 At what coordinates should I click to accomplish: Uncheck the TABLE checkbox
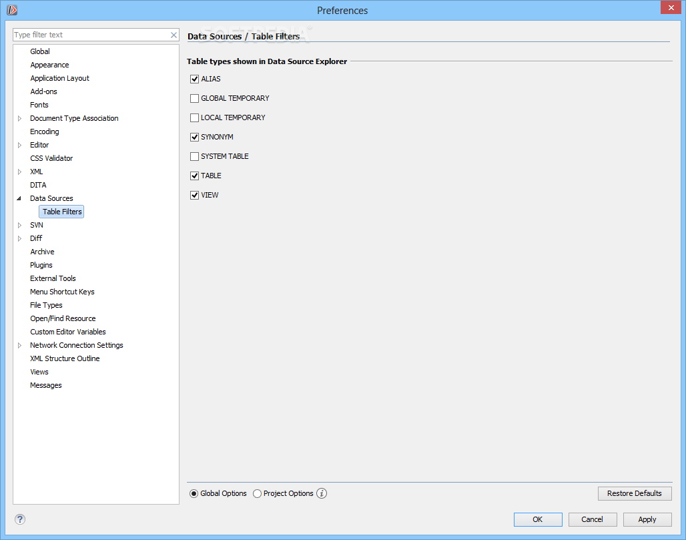pyautogui.click(x=195, y=176)
